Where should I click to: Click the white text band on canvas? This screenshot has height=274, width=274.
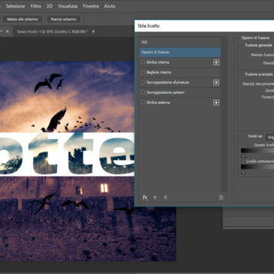(67, 154)
